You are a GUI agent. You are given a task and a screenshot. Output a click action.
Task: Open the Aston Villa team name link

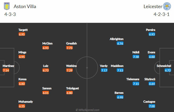[25, 7]
